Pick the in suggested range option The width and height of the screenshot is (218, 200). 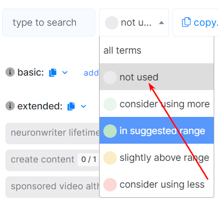click(157, 130)
